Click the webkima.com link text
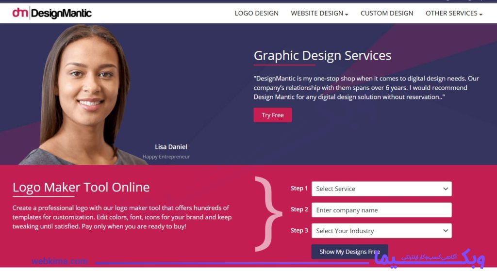Screen dimensions: 497x271 [60, 261]
